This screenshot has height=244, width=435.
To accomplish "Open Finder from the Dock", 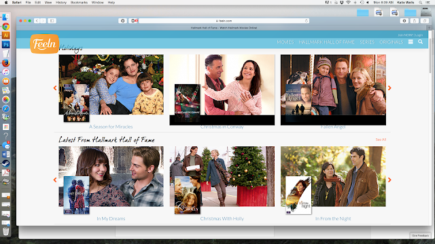I will tap(6, 17).
